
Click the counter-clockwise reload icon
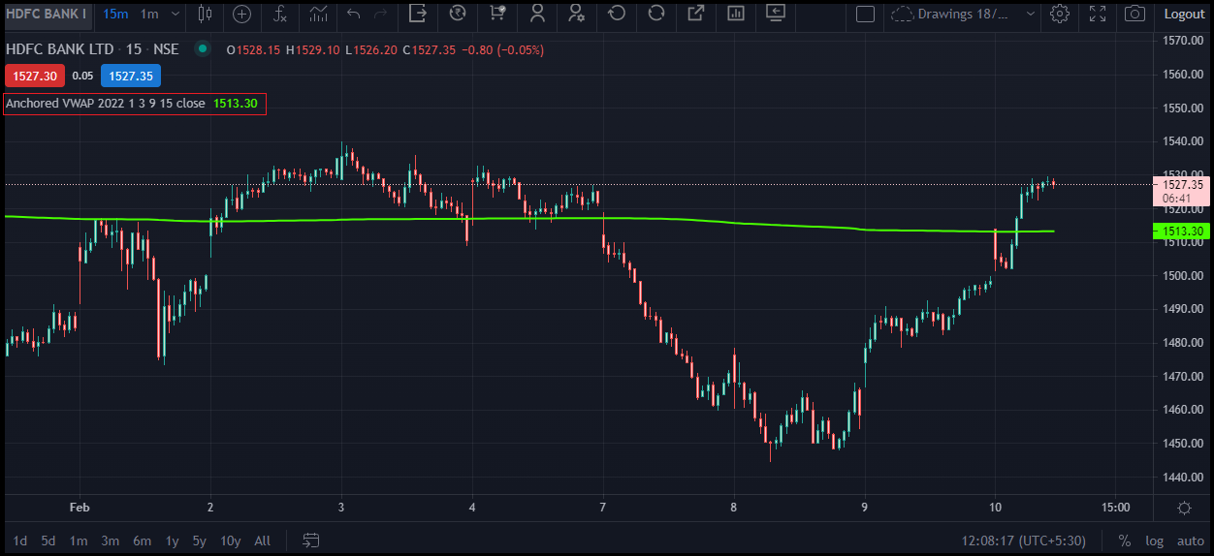coord(616,14)
